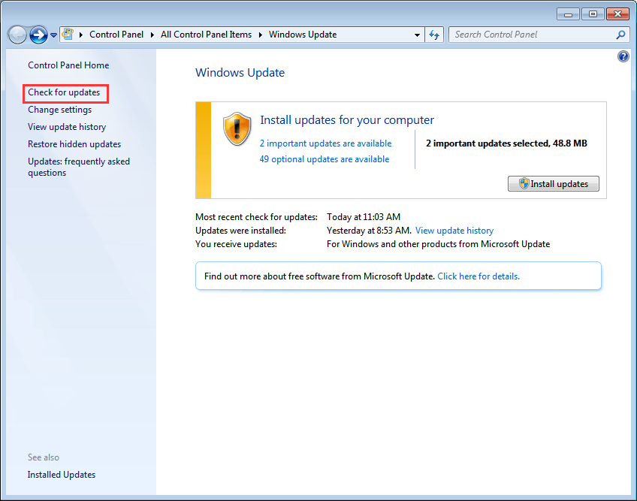Open the recent pages dropdown chevron

(x=53, y=35)
